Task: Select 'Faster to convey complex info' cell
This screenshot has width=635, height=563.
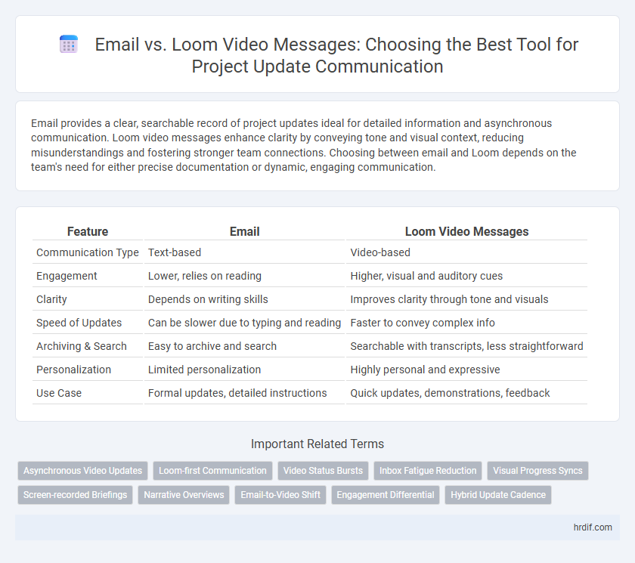Action: [466, 323]
